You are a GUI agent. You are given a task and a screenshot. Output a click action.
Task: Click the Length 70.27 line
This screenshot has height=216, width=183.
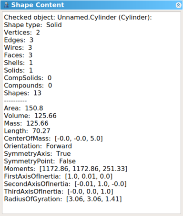pyautogui.click(x=27, y=131)
